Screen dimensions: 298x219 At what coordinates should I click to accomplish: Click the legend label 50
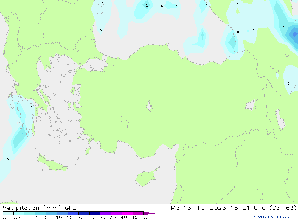coord(145,217)
